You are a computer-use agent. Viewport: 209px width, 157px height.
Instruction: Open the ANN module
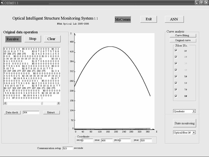[x=174, y=19]
